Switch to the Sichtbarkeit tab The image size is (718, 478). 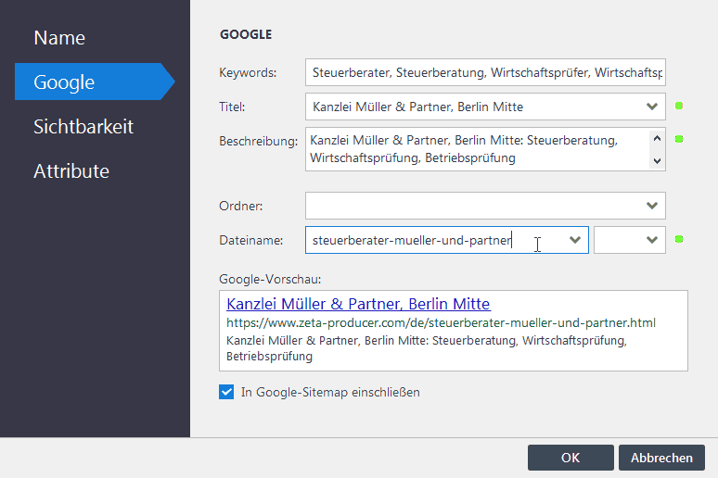point(83,126)
